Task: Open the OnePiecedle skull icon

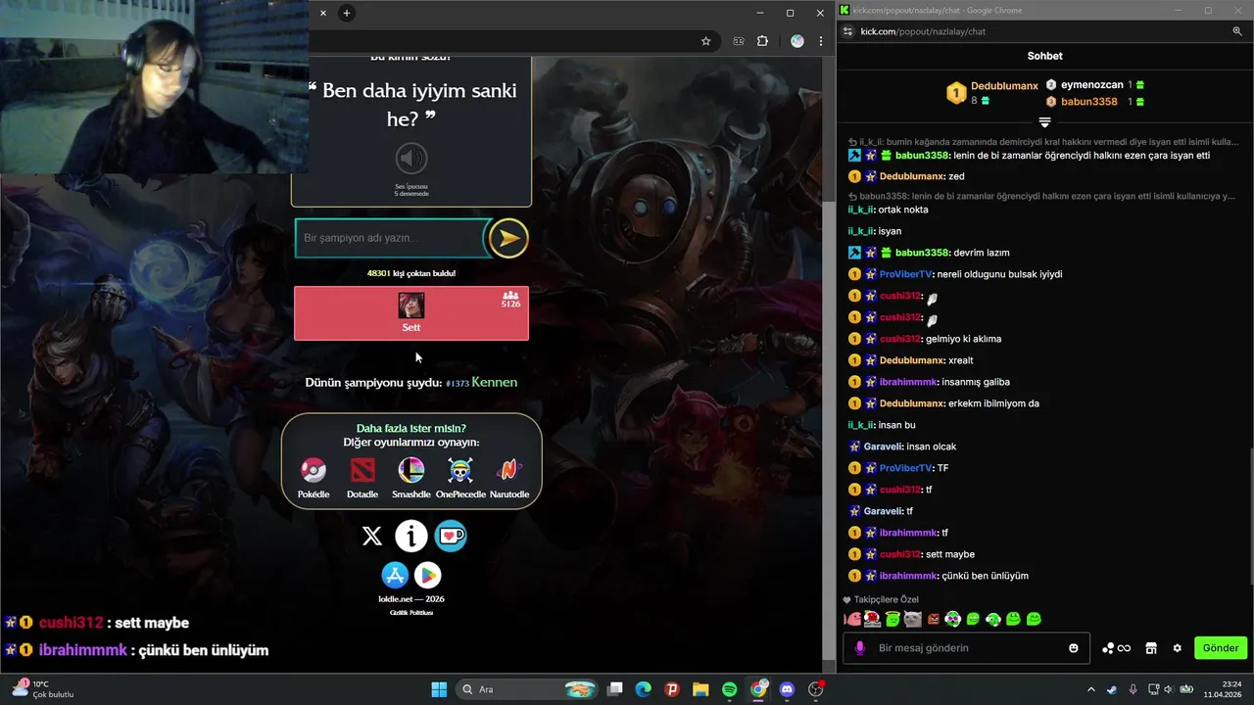Action: [x=460, y=471]
